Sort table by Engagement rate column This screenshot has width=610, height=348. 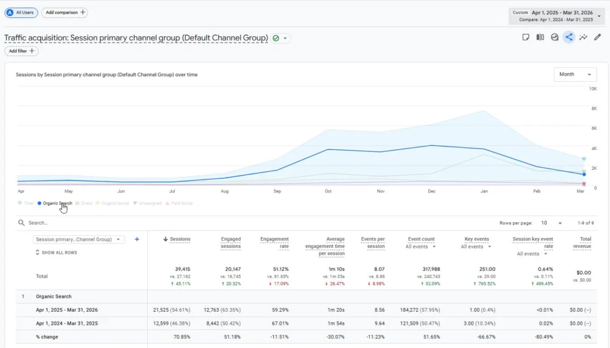(274, 243)
